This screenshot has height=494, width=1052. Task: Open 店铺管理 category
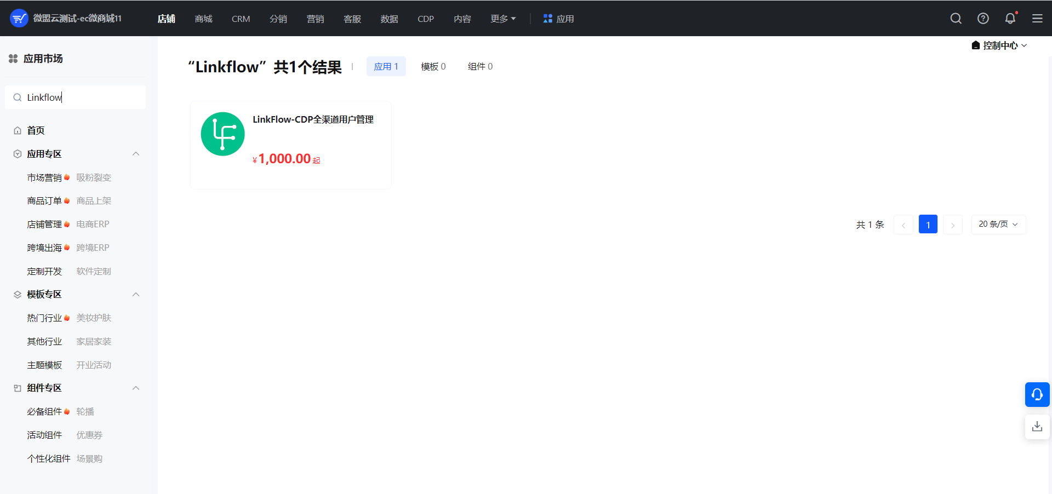pos(44,225)
